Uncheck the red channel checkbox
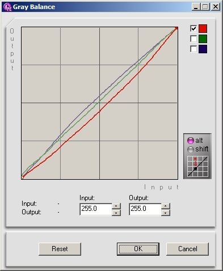This screenshot has height=271, width=223. tap(193, 28)
